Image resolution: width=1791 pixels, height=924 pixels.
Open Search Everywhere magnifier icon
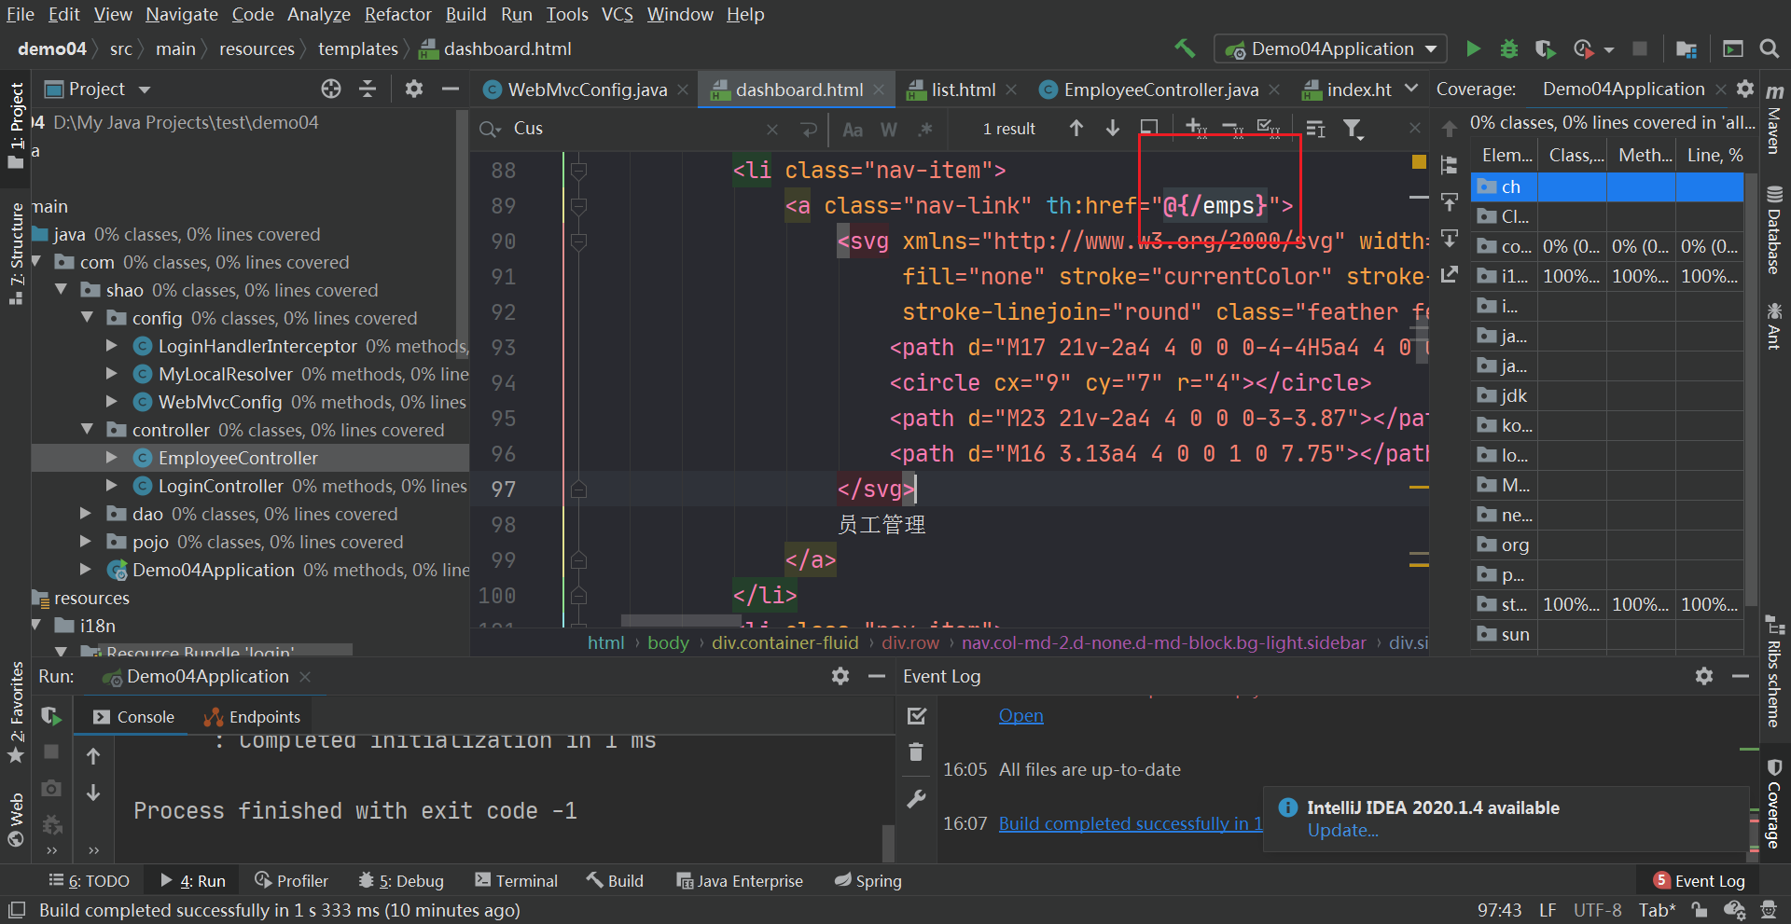point(1769,48)
